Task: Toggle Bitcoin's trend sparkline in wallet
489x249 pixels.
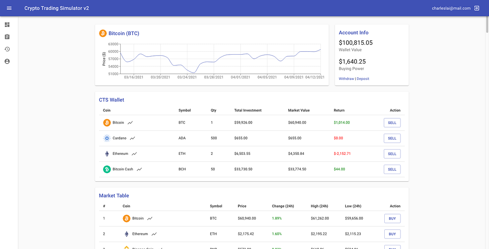Action: tap(131, 122)
